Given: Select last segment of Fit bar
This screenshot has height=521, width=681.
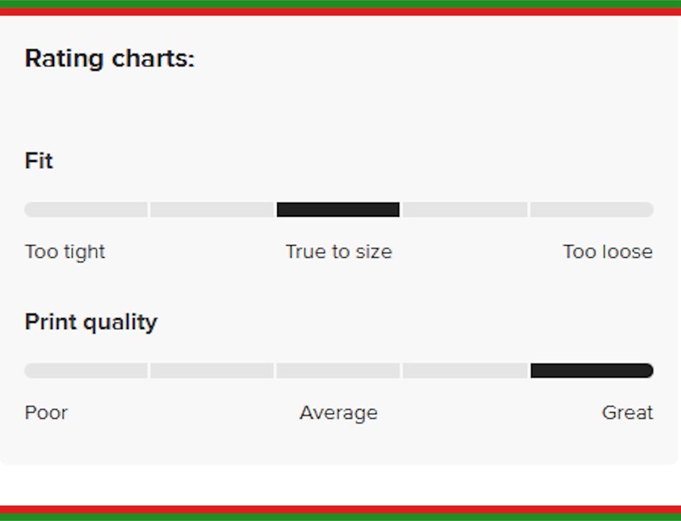Looking at the screenshot, I should (592, 210).
